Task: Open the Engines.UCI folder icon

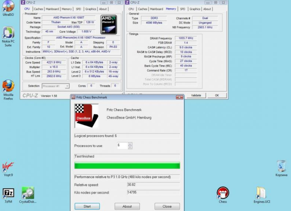Action: 262,195
